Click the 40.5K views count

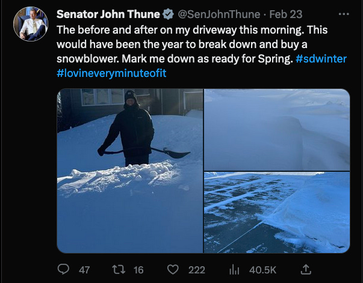pyautogui.click(x=262, y=270)
